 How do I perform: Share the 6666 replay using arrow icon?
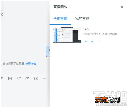click(86, 41)
